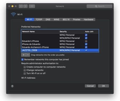
Task: Check Turn Wi-Fi on or off box
Action: [25, 73]
